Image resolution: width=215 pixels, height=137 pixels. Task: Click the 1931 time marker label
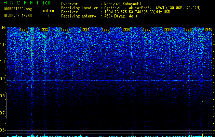[x=24, y=29]
